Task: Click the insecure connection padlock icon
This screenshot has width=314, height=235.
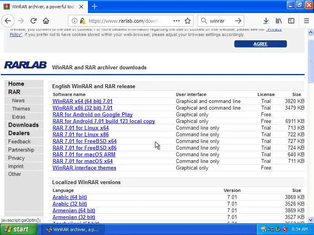Action: (82, 21)
